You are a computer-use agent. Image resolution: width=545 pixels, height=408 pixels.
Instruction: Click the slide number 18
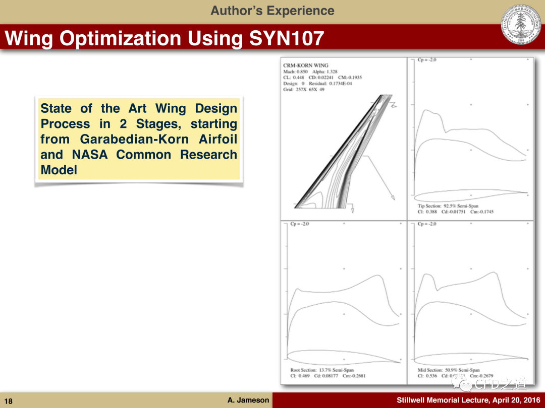tap(9, 401)
